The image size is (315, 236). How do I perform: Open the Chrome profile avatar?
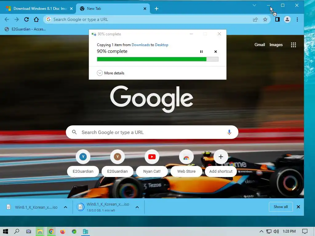287,19
